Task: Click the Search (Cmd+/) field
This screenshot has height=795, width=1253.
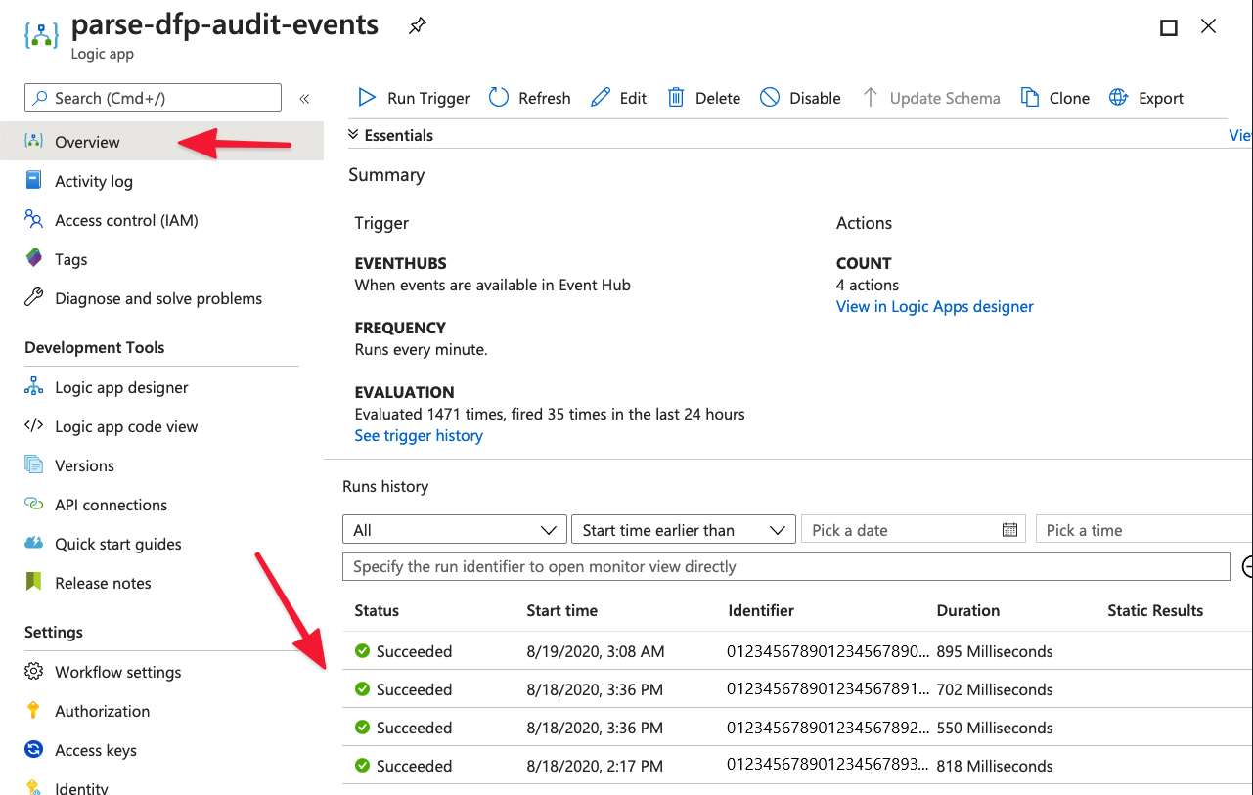Action: click(x=153, y=98)
